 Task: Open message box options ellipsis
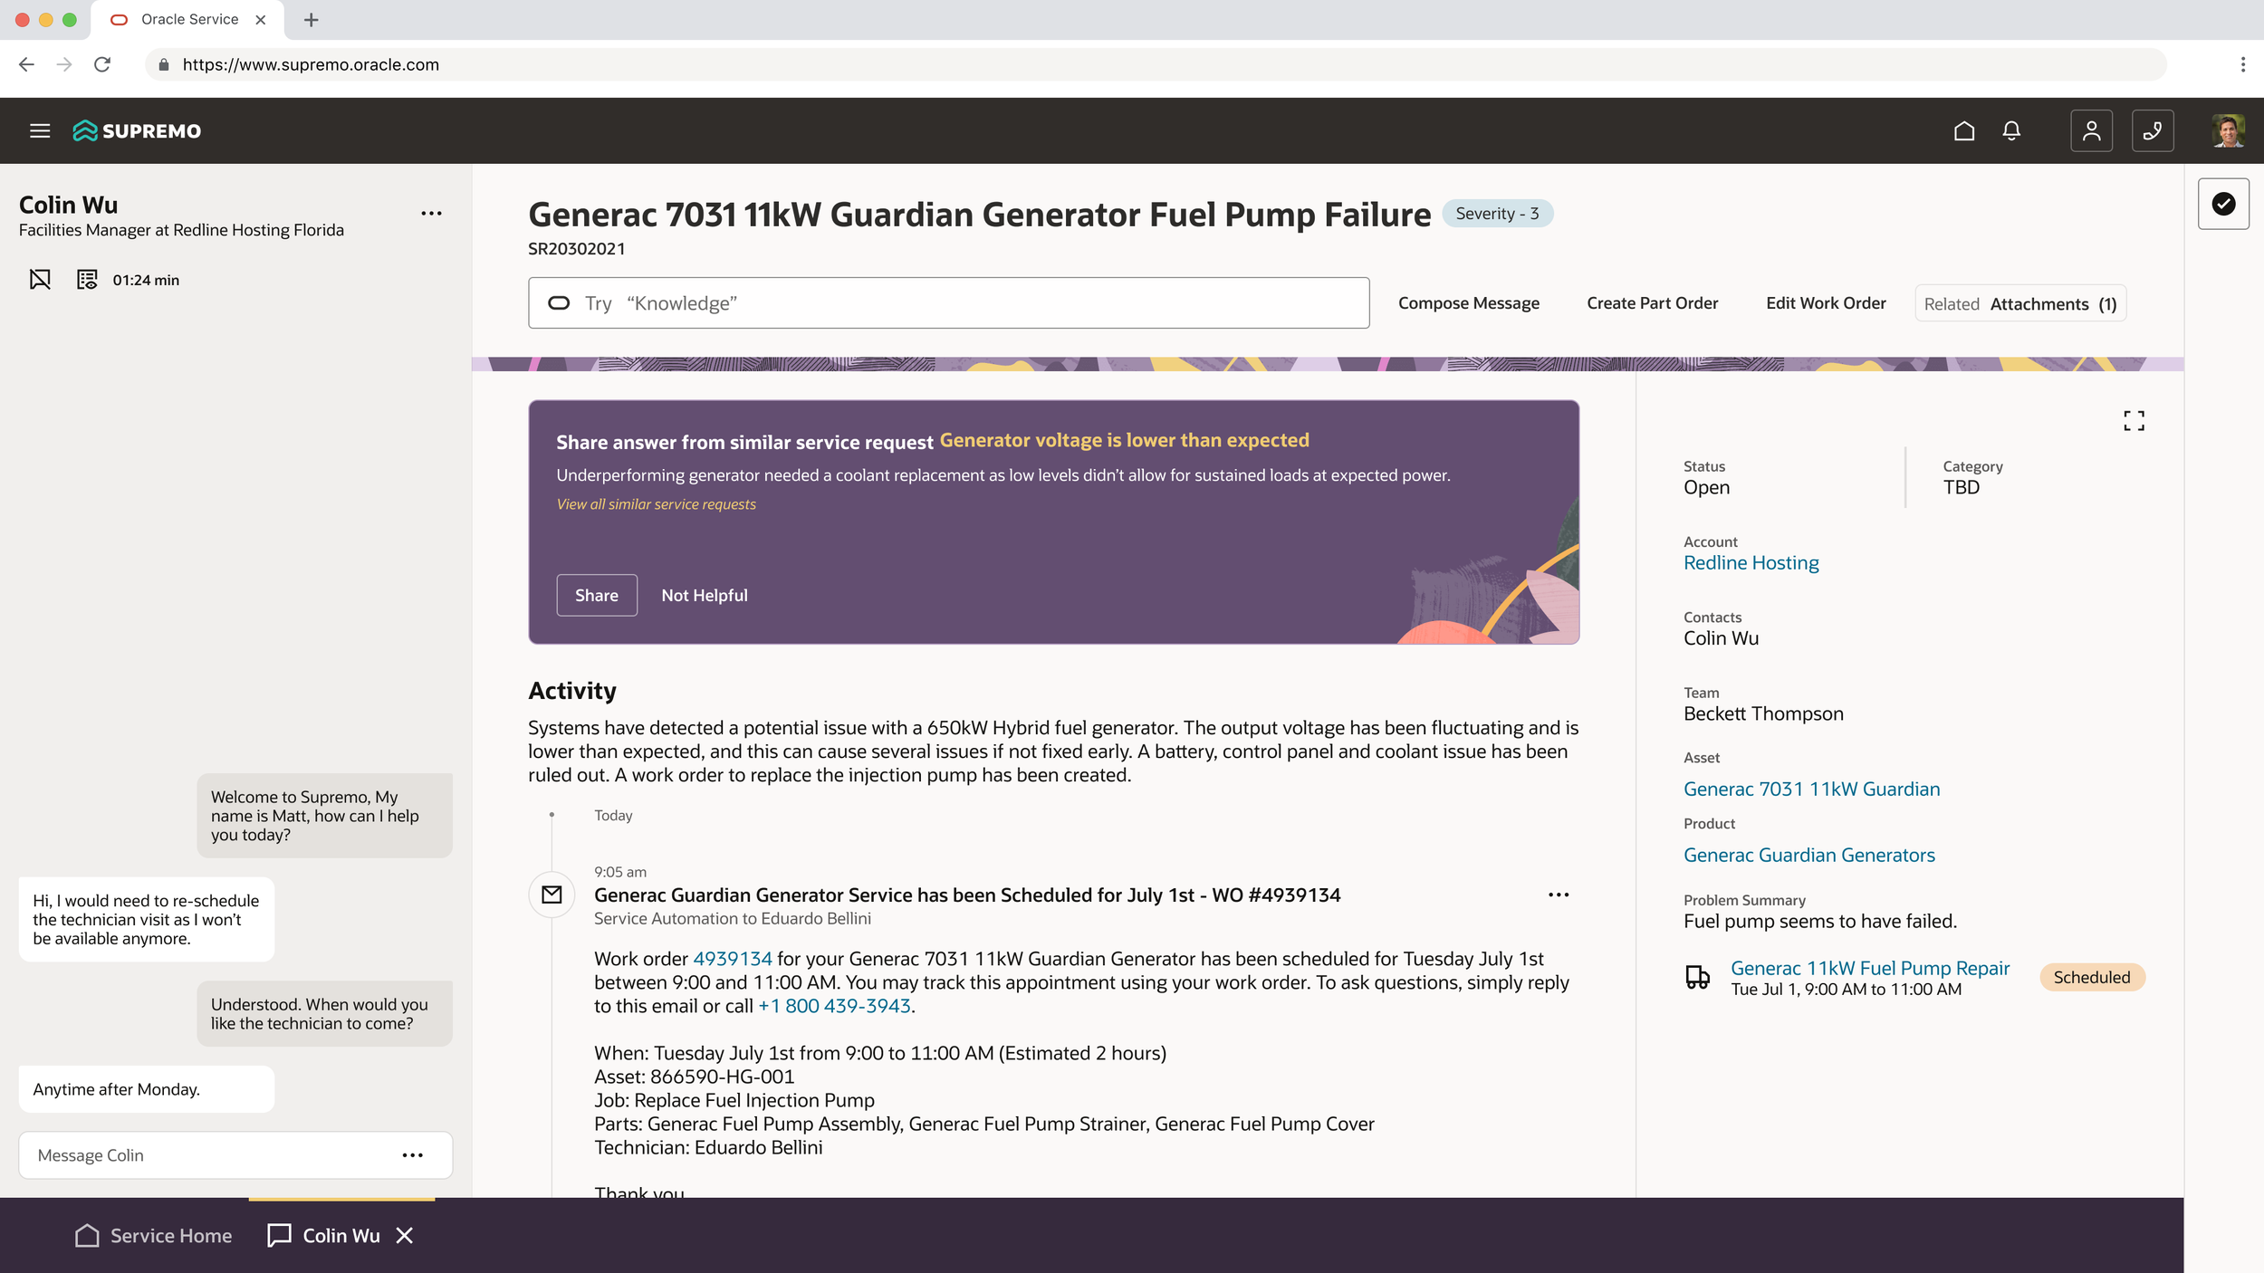click(412, 1155)
